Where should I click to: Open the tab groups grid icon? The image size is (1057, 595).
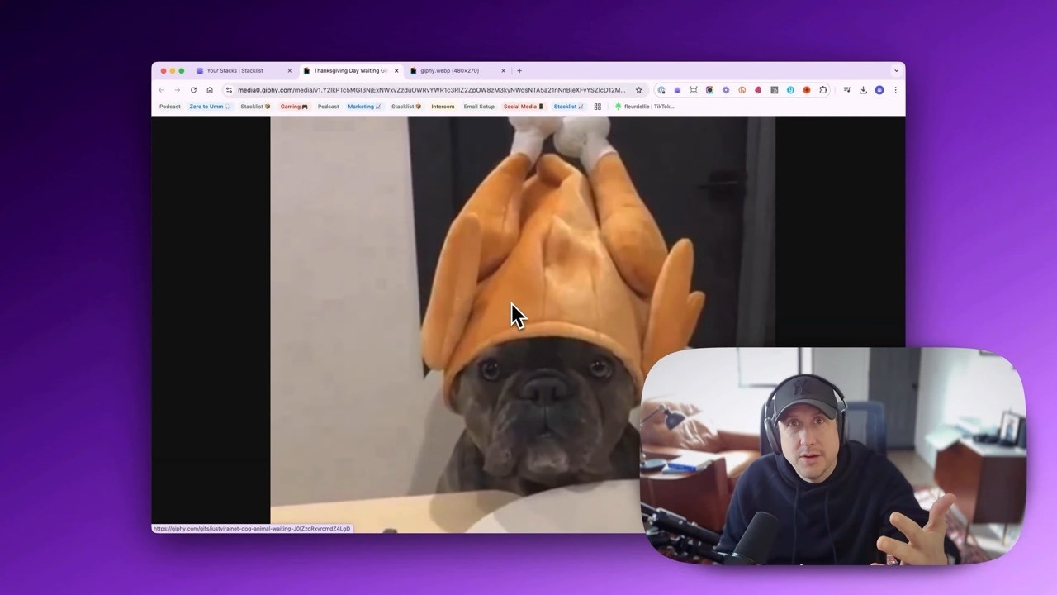tap(598, 107)
